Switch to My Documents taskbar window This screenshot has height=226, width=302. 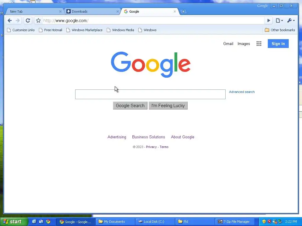tap(115, 222)
